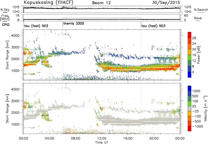This screenshot has height=144, width=208.
Task: Click the '16' label on Power colorbar
Action: (194, 55)
